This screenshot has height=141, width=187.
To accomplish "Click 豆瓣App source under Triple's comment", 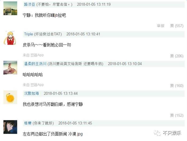I will (x=37, y=55).
